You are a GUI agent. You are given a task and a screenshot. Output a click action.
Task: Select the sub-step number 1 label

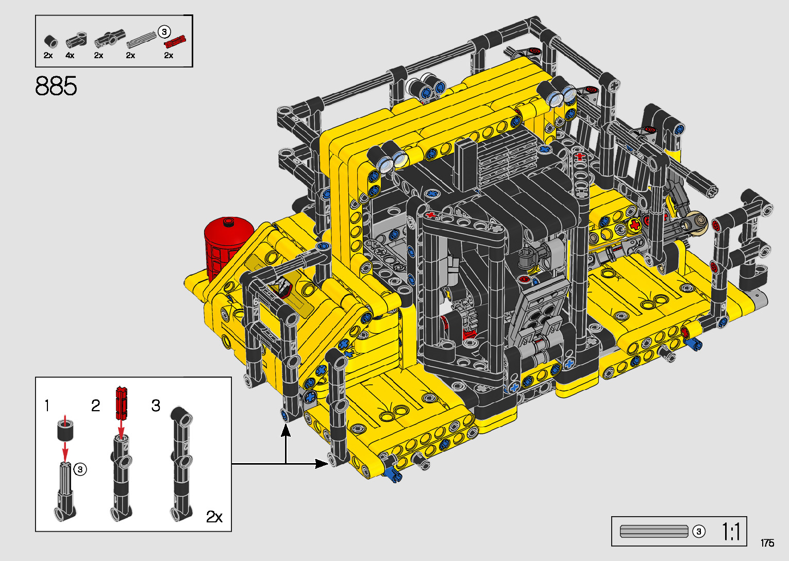pos(47,406)
